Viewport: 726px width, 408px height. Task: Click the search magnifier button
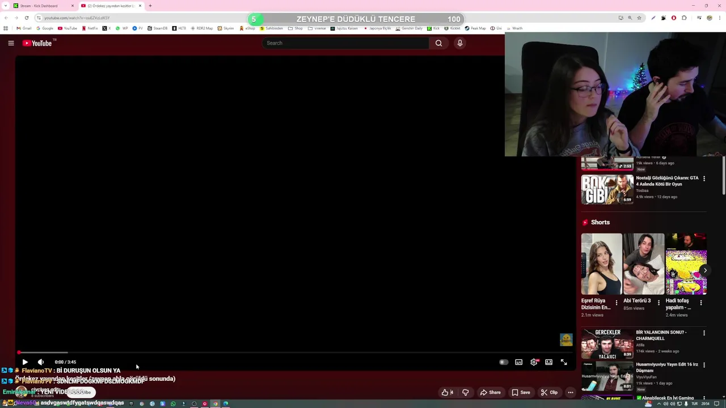[x=438, y=43]
